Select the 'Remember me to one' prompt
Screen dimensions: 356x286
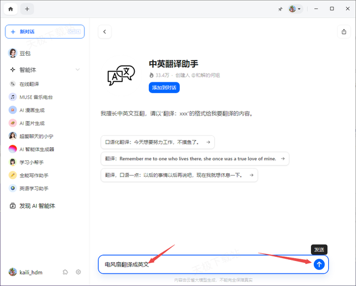[195, 158]
